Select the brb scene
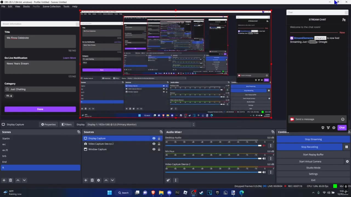351x197 pixels. click(41, 156)
